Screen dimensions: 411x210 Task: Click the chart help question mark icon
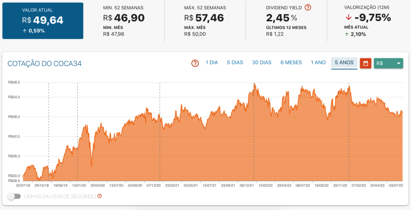tap(195, 63)
